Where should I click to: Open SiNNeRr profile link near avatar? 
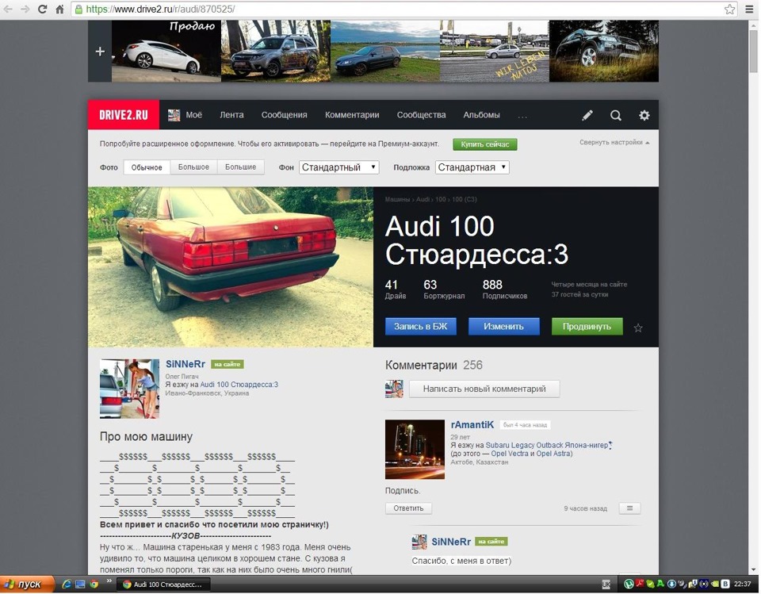tap(185, 364)
